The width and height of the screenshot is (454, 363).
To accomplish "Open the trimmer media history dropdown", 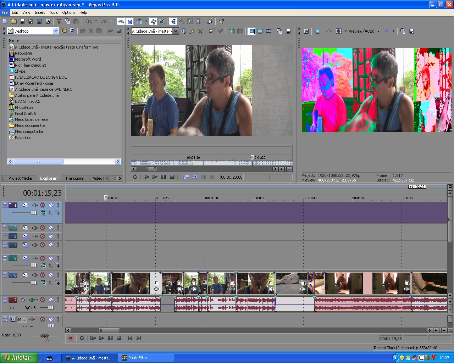I will coord(176,31).
